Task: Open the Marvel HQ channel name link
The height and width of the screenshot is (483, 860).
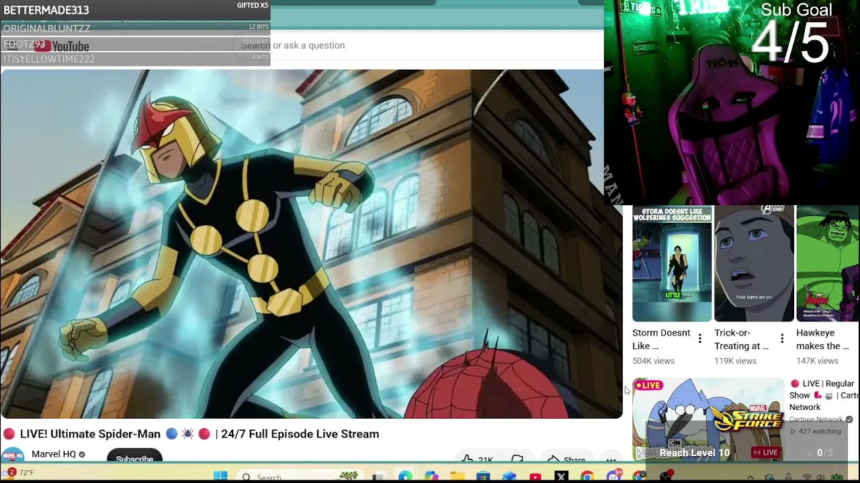Action: [54, 454]
